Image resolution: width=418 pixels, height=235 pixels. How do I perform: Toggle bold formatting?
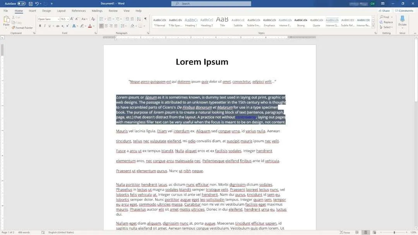40,26
